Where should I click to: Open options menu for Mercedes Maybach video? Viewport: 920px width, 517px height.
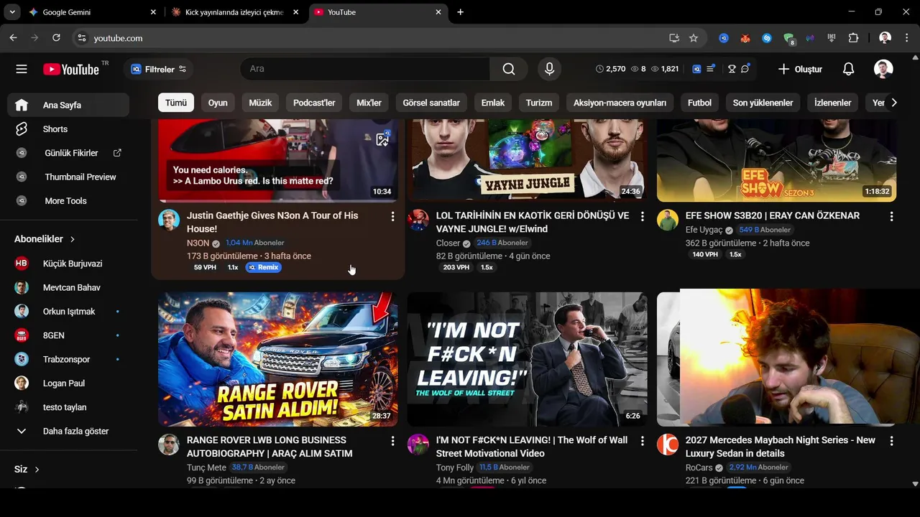tap(891, 441)
